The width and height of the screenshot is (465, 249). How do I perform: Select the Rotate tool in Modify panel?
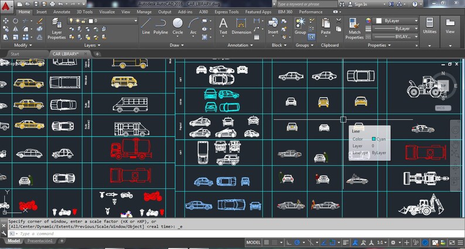[15, 21]
